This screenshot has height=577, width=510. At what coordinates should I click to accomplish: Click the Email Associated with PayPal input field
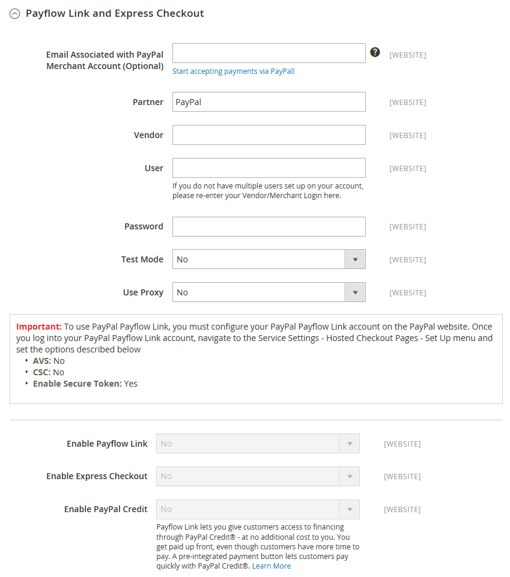point(269,53)
